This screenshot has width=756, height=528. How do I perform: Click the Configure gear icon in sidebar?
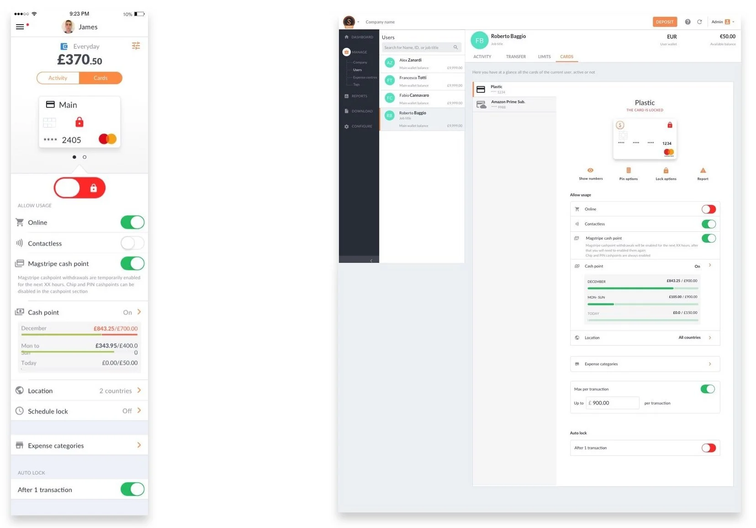click(x=347, y=126)
